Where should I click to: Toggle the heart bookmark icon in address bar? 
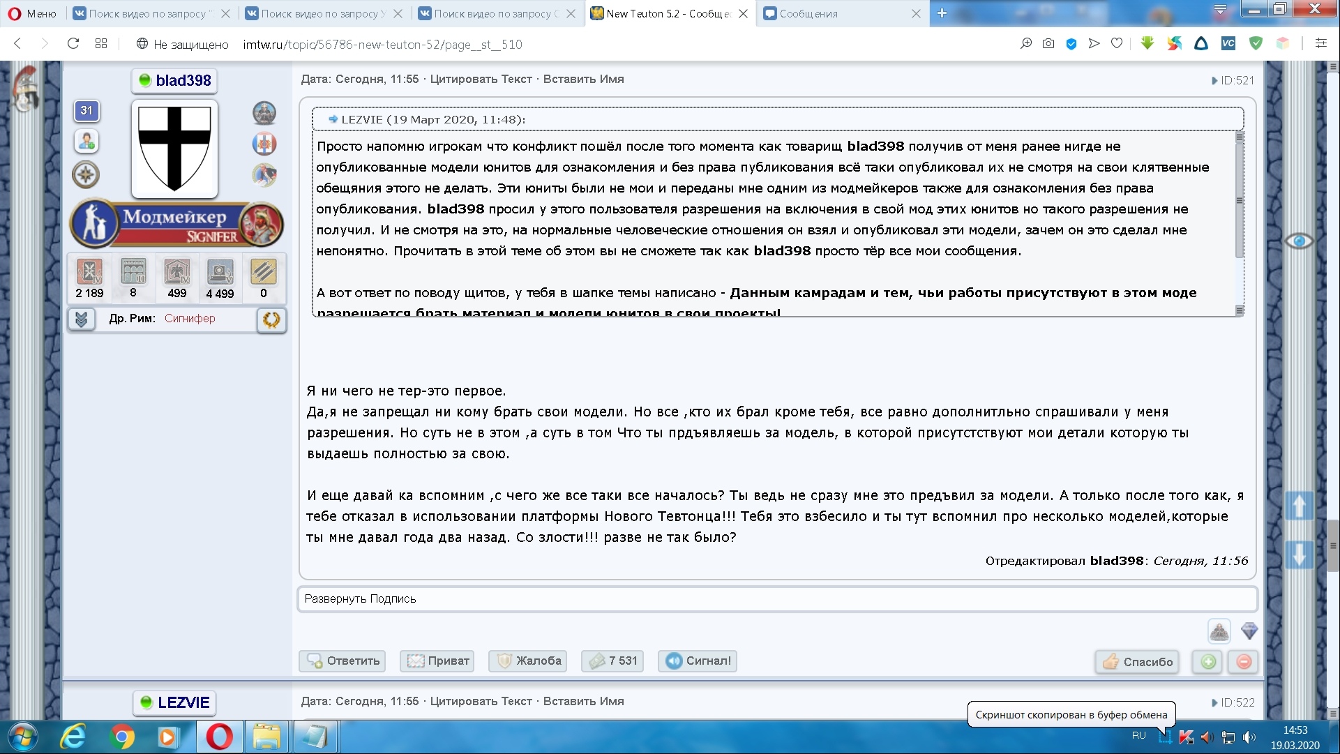click(x=1117, y=44)
